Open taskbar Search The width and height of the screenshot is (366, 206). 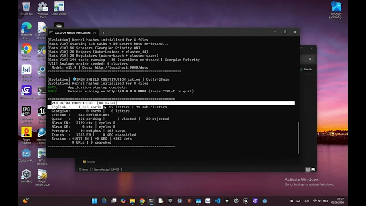click(104, 201)
